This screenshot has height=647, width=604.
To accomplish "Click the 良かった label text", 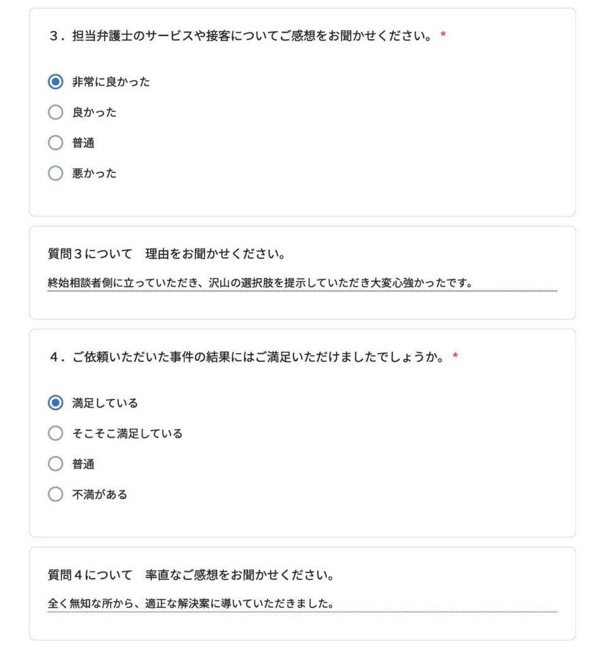I will coord(95,112).
